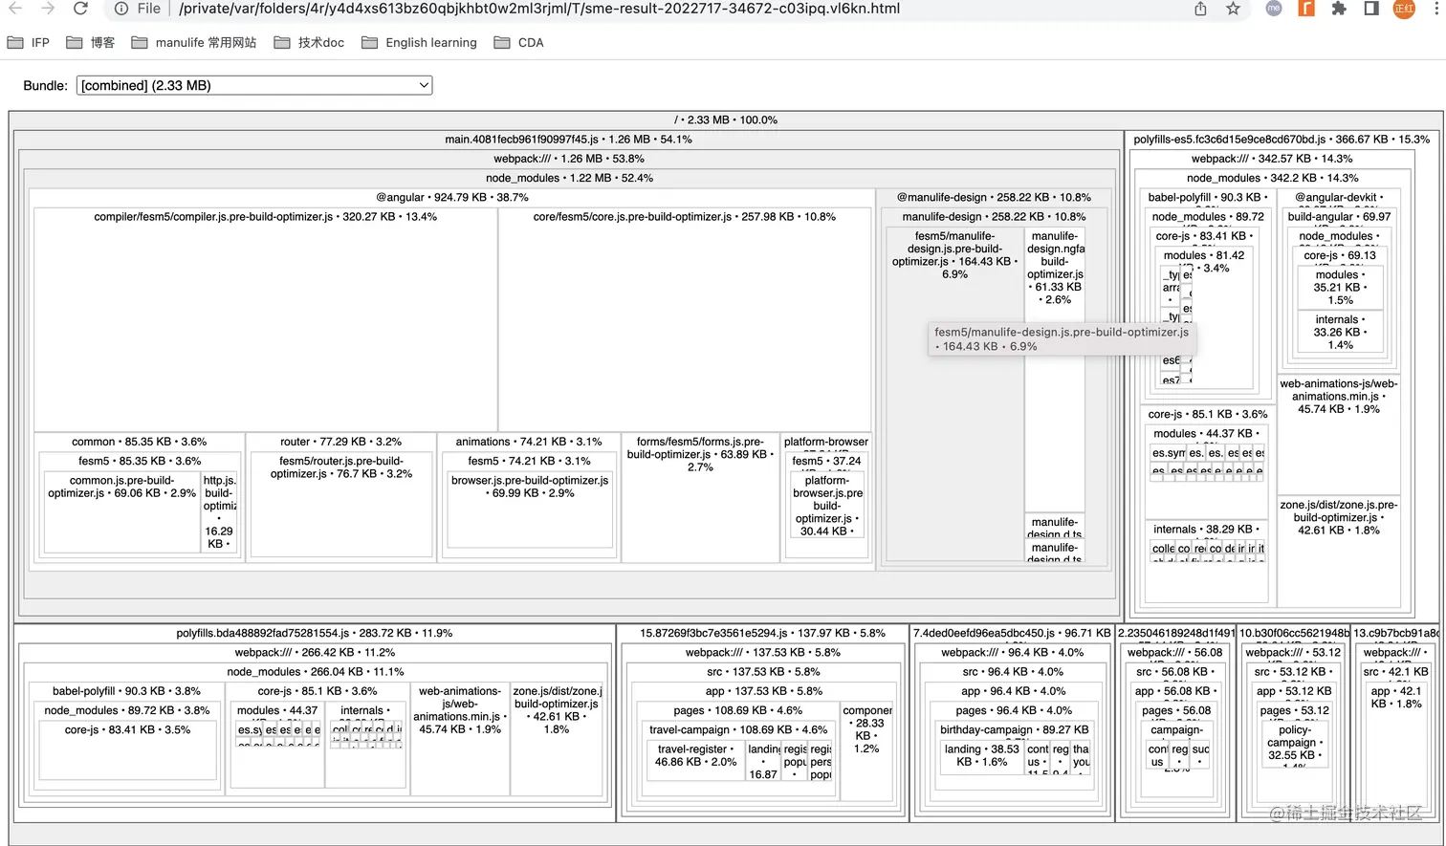Open the manulife 常用网站 bookmarks folder

(194, 43)
